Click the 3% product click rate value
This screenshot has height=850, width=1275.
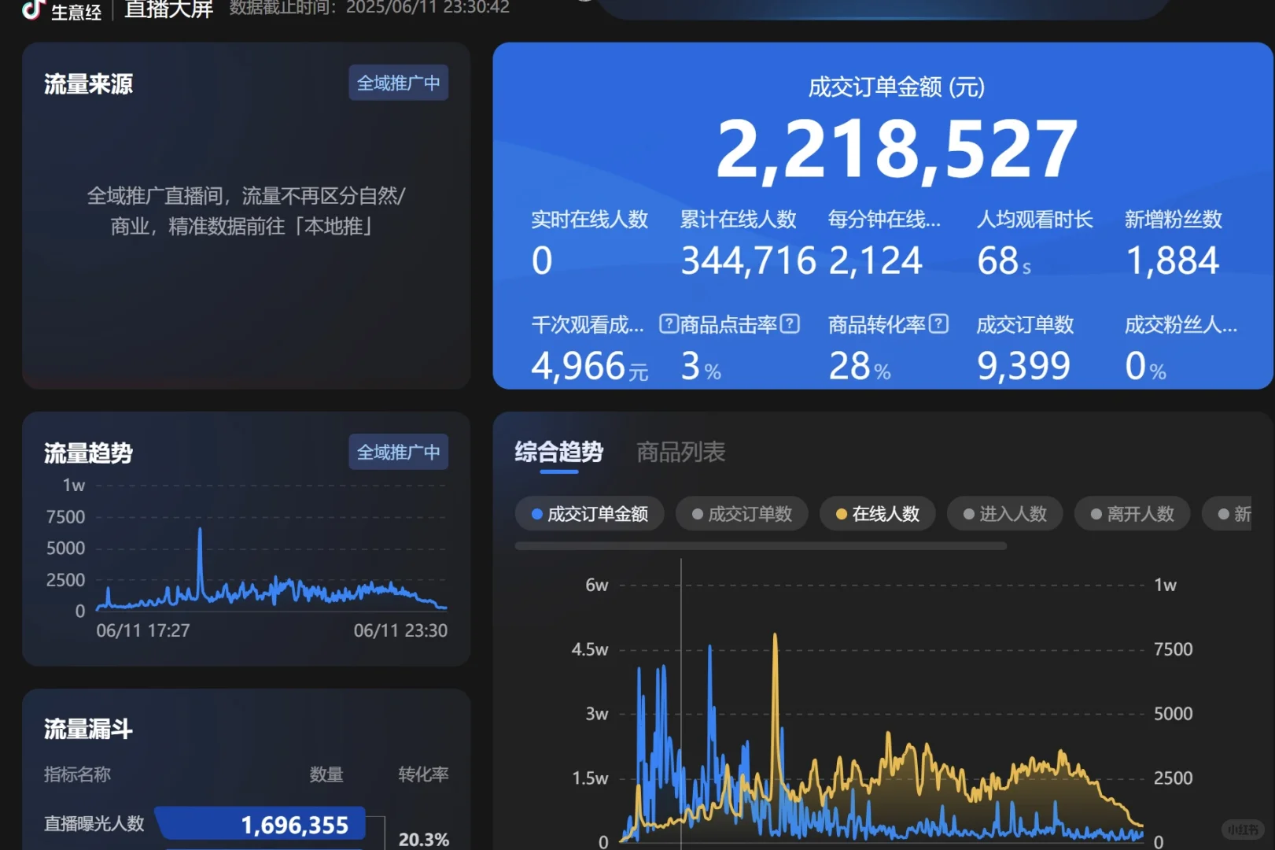tap(701, 366)
